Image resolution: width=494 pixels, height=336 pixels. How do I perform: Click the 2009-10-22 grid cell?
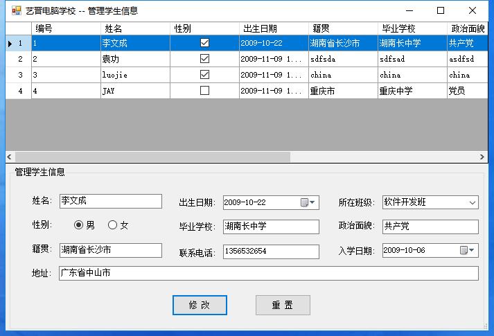(x=274, y=43)
